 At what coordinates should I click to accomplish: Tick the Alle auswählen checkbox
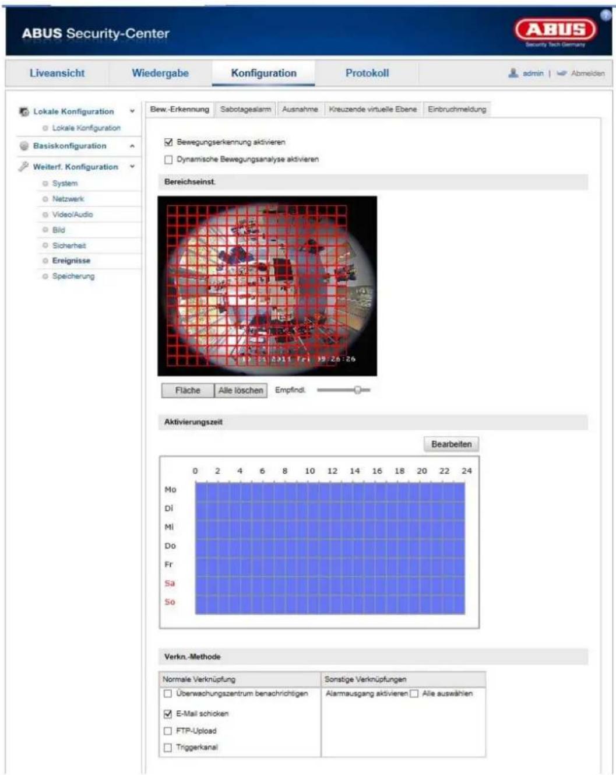coord(414,694)
